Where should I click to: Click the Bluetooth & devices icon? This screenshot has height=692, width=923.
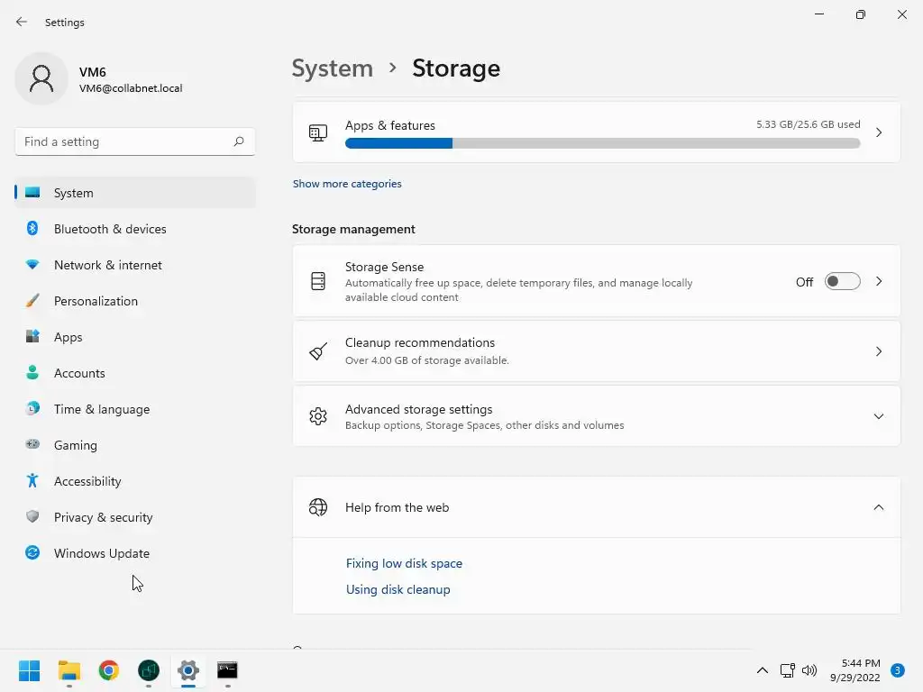click(32, 229)
